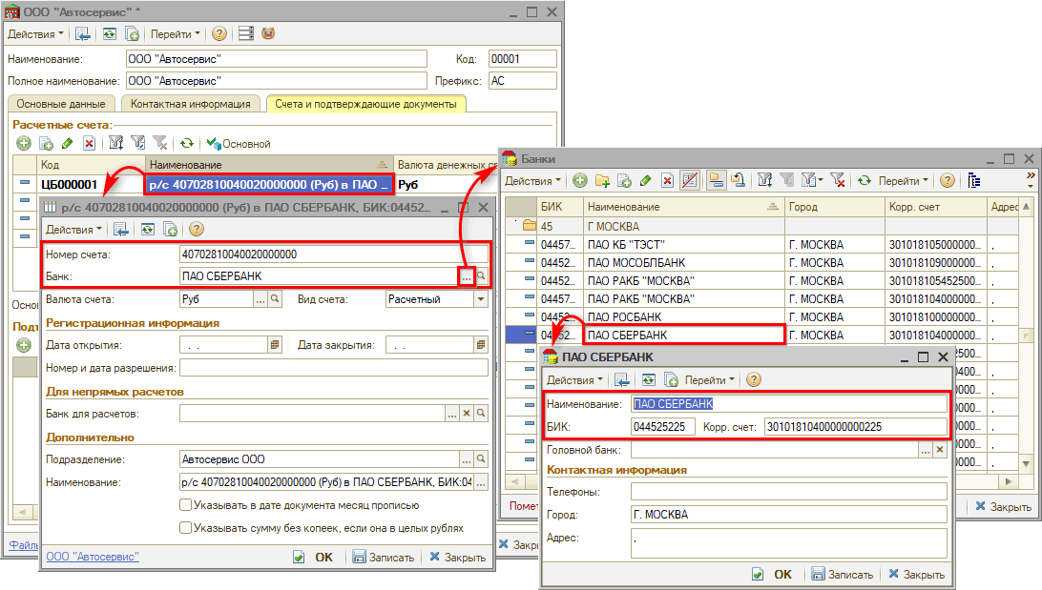Click OK in the ПАО СБЕРБАНК window
This screenshot has width=1042, height=590.
click(x=773, y=574)
